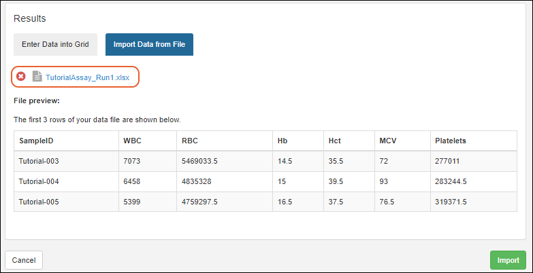Remove the uploaded file with red X icon
This screenshot has height=273, width=533.
point(21,77)
